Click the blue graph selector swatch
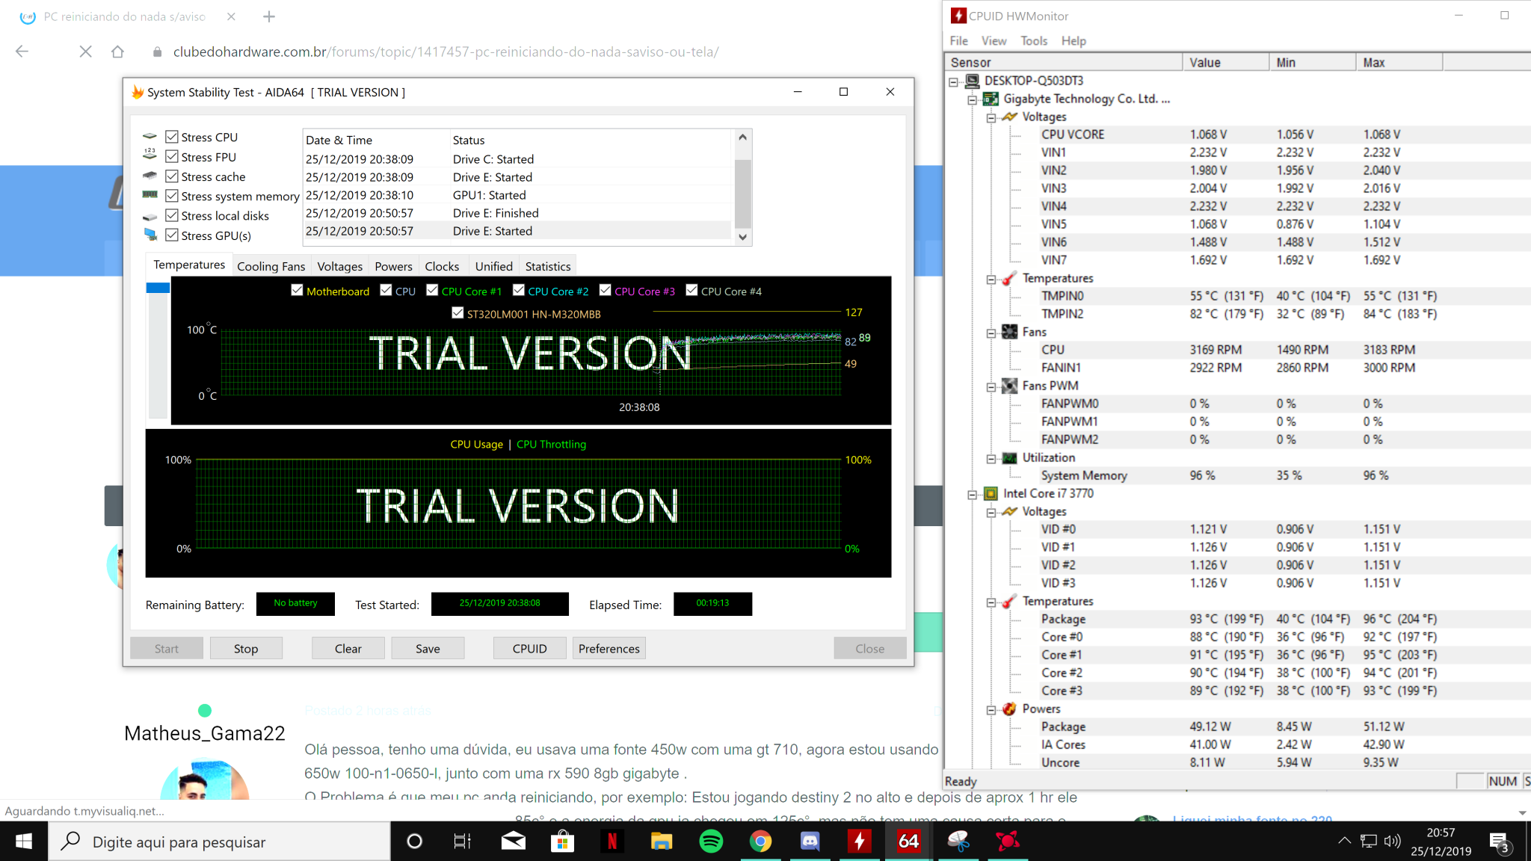This screenshot has height=861, width=1531. [158, 288]
